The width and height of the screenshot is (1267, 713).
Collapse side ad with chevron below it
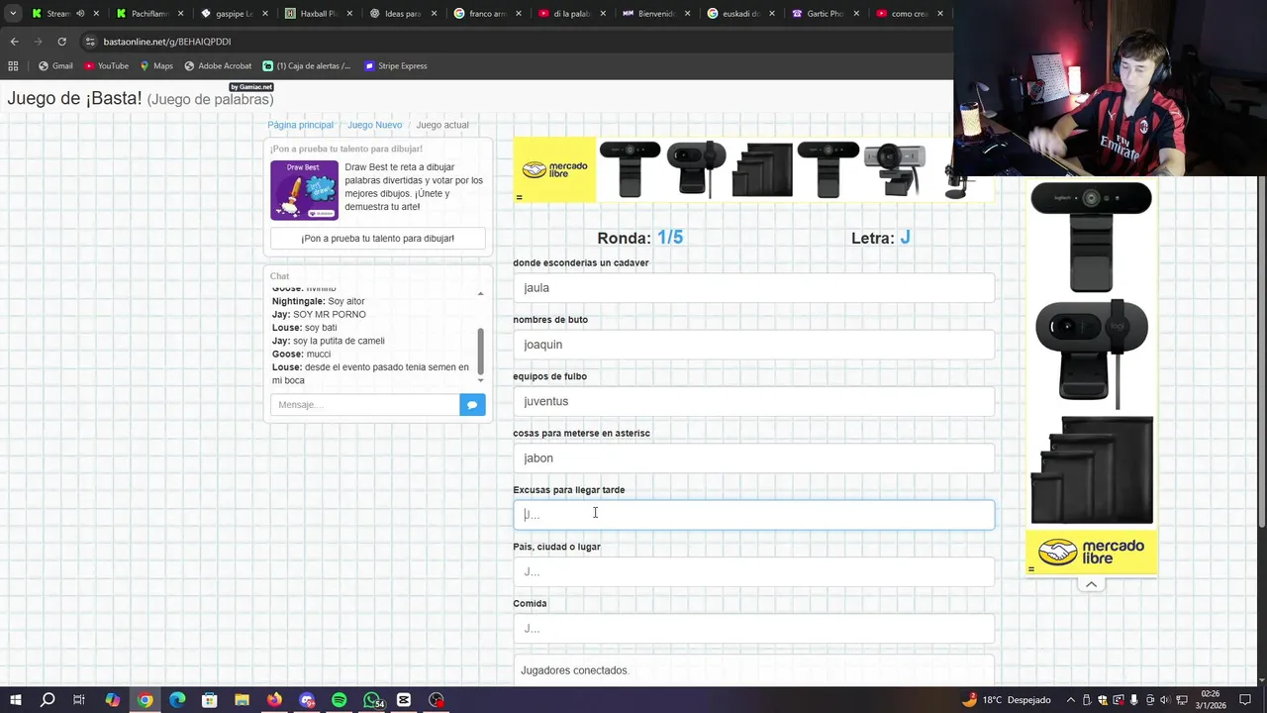coord(1091,584)
